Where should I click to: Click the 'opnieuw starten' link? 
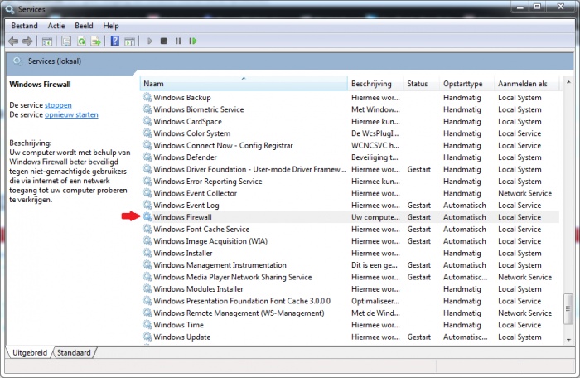coord(71,114)
